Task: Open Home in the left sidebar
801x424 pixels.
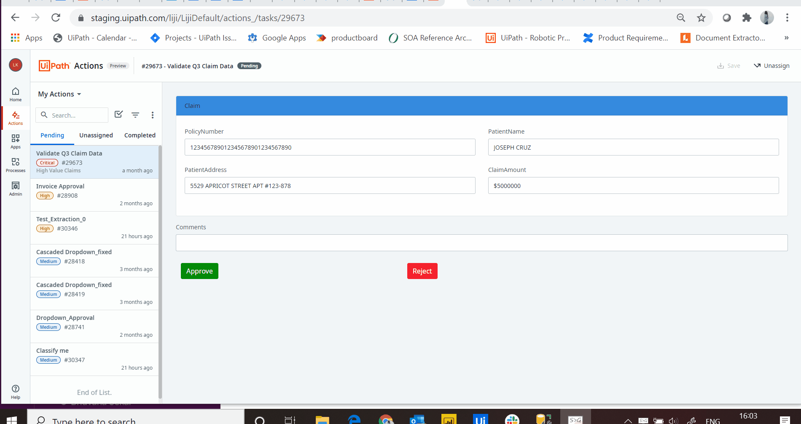Action: click(16, 94)
